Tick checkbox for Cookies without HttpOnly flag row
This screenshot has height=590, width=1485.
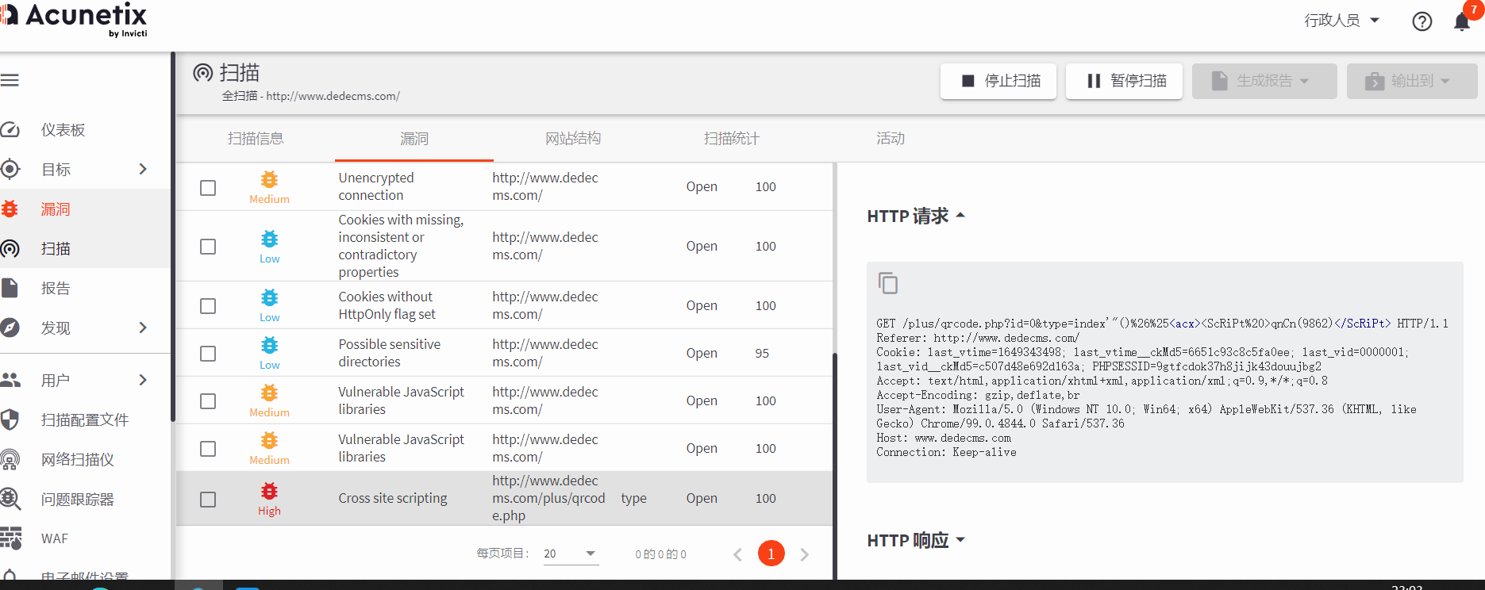click(208, 306)
